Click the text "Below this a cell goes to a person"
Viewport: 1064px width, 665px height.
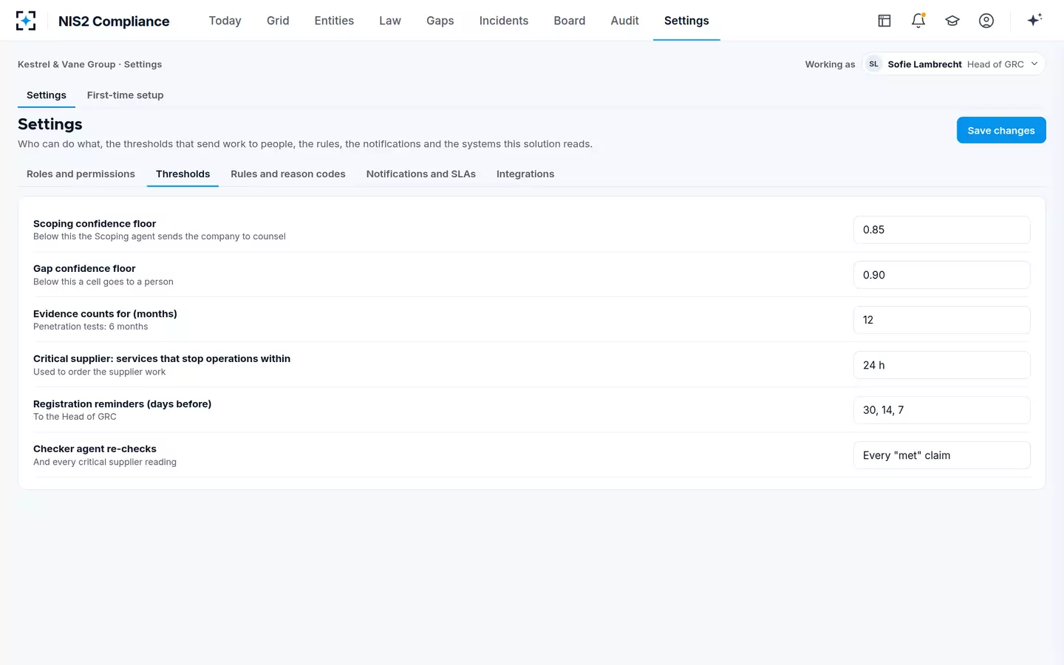pyautogui.click(x=103, y=282)
